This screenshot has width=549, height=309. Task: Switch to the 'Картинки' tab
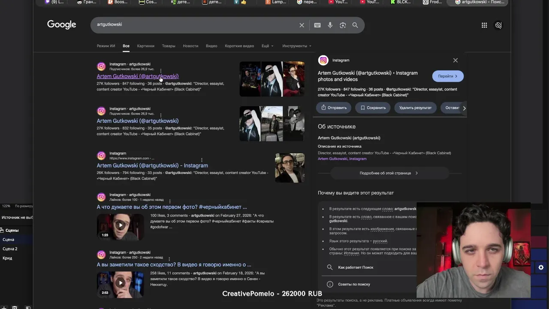tap(146, 46)
